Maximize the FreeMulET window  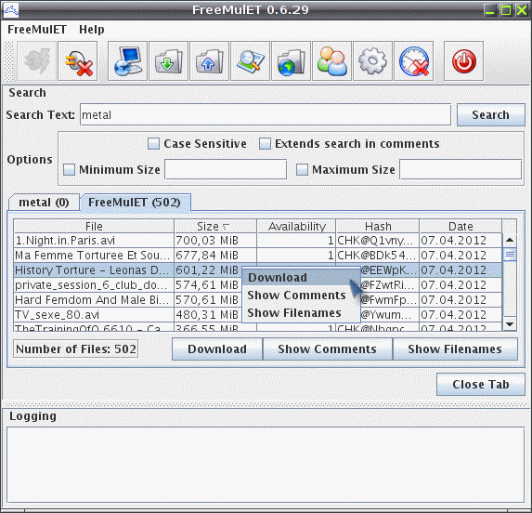[506, 10]
